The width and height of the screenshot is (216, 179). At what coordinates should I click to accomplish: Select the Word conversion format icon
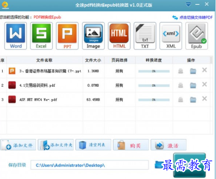coord(16,36)
